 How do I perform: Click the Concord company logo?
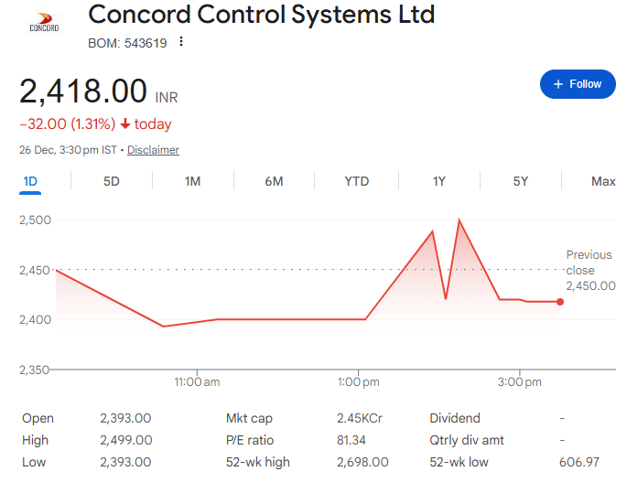pos(44,24)
